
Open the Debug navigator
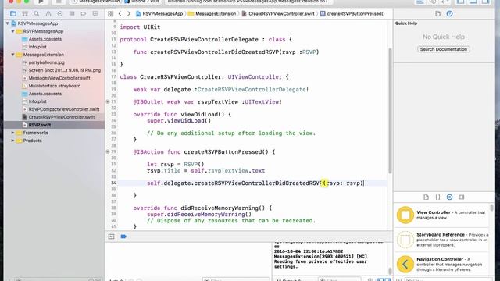coord(72,14)
